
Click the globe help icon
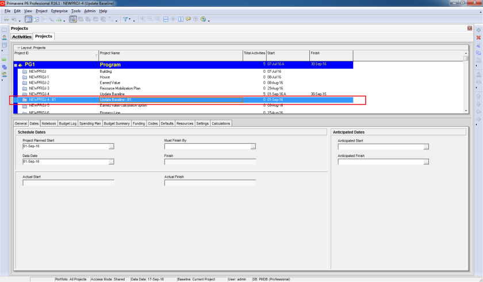click(x=204, y=19)
